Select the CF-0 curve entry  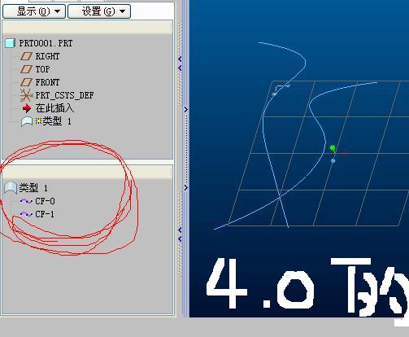[45, 201]
